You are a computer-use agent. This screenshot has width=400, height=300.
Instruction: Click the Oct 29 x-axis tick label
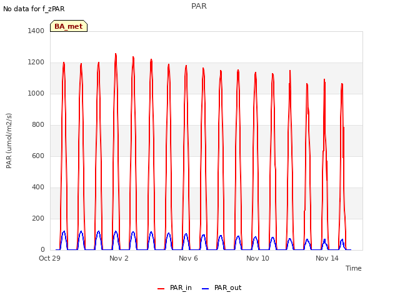[49, 258]
